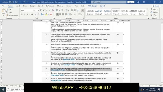Expand the Styles gallery more arrow
Screen dimensions: 163x92
pos(147,14)
